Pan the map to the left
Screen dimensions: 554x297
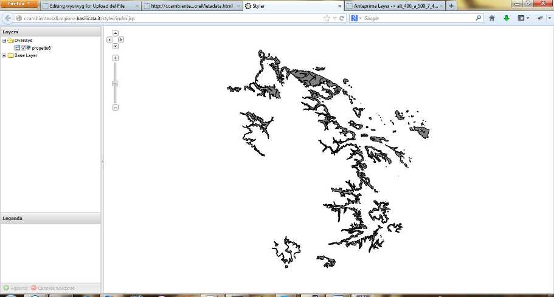coord(109,40)
